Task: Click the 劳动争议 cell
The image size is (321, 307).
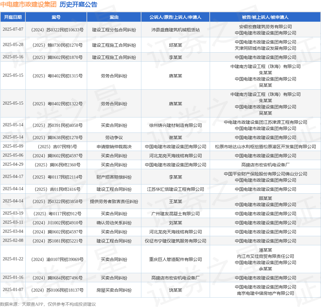Action: 114,138
